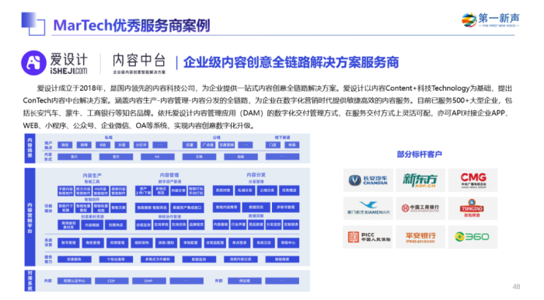Click the 智能搜索 service capability box
Image resolution: width=544 pixels, height=300 pixels.
(x=282, y=260)
